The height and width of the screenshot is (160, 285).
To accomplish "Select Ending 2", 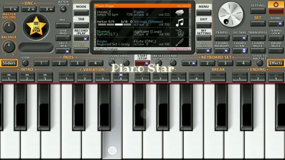I will [x=258, y=77].
